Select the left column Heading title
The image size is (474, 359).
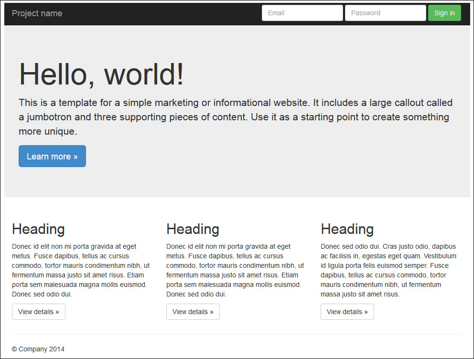coord(38,229)
